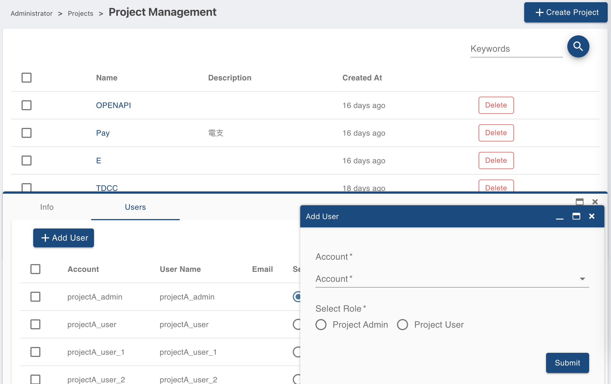Maximize the Add User dialog
This screenshot has height=384, width=611.
pos(576,216)
